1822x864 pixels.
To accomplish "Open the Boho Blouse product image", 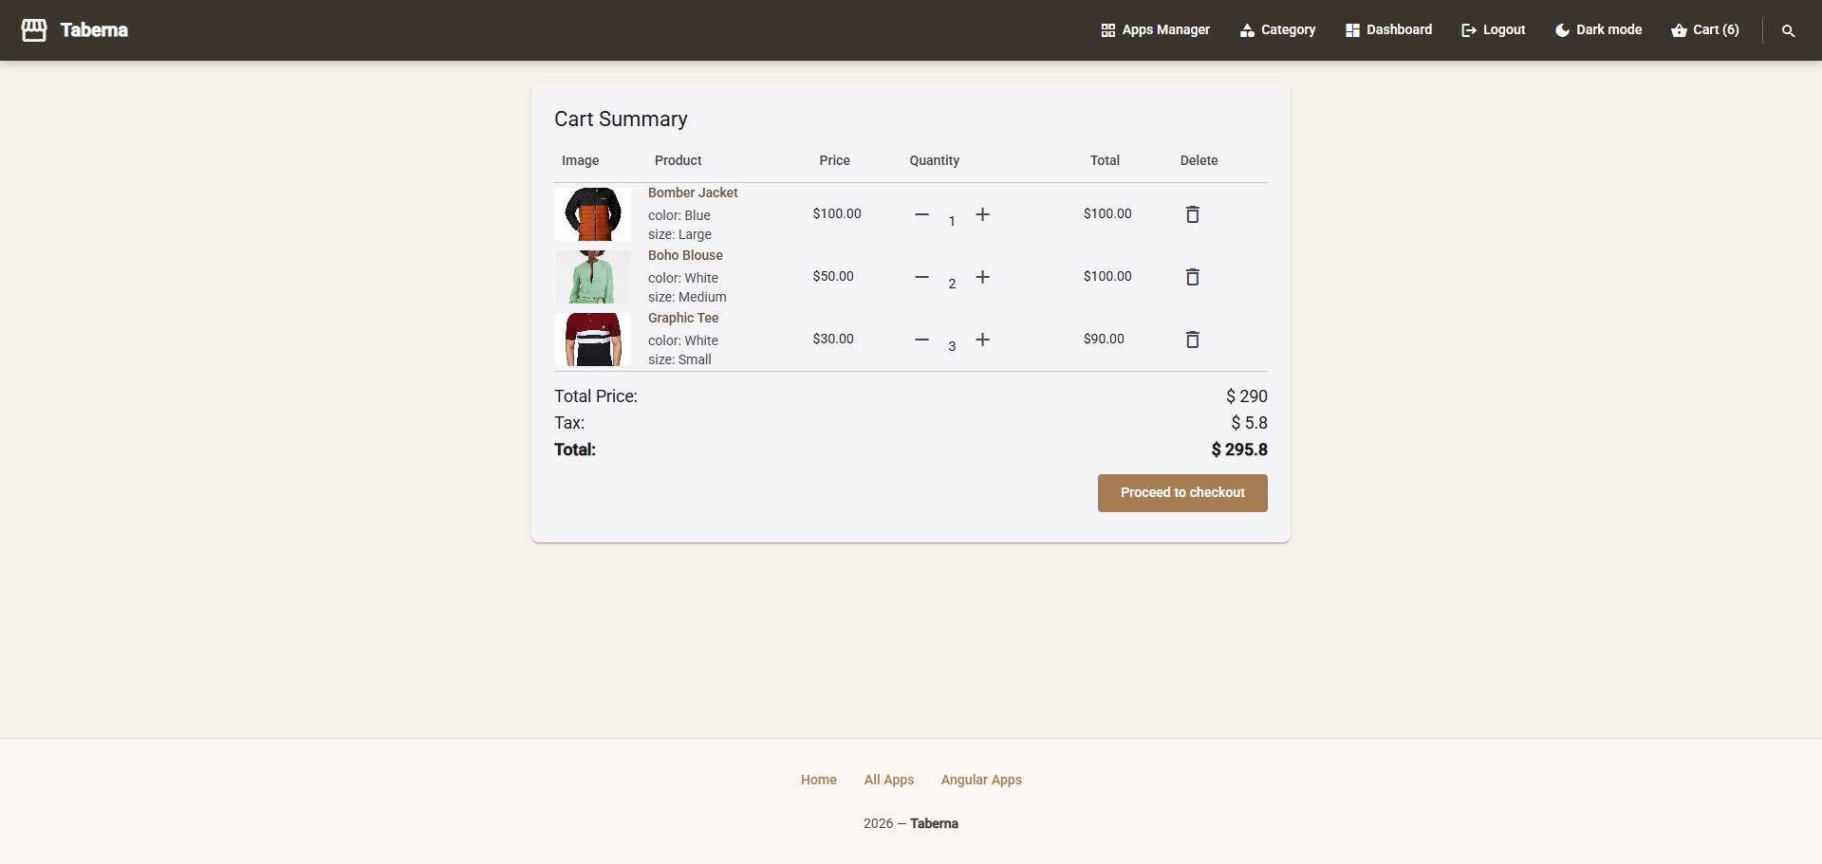I will [x=593, y=277].
